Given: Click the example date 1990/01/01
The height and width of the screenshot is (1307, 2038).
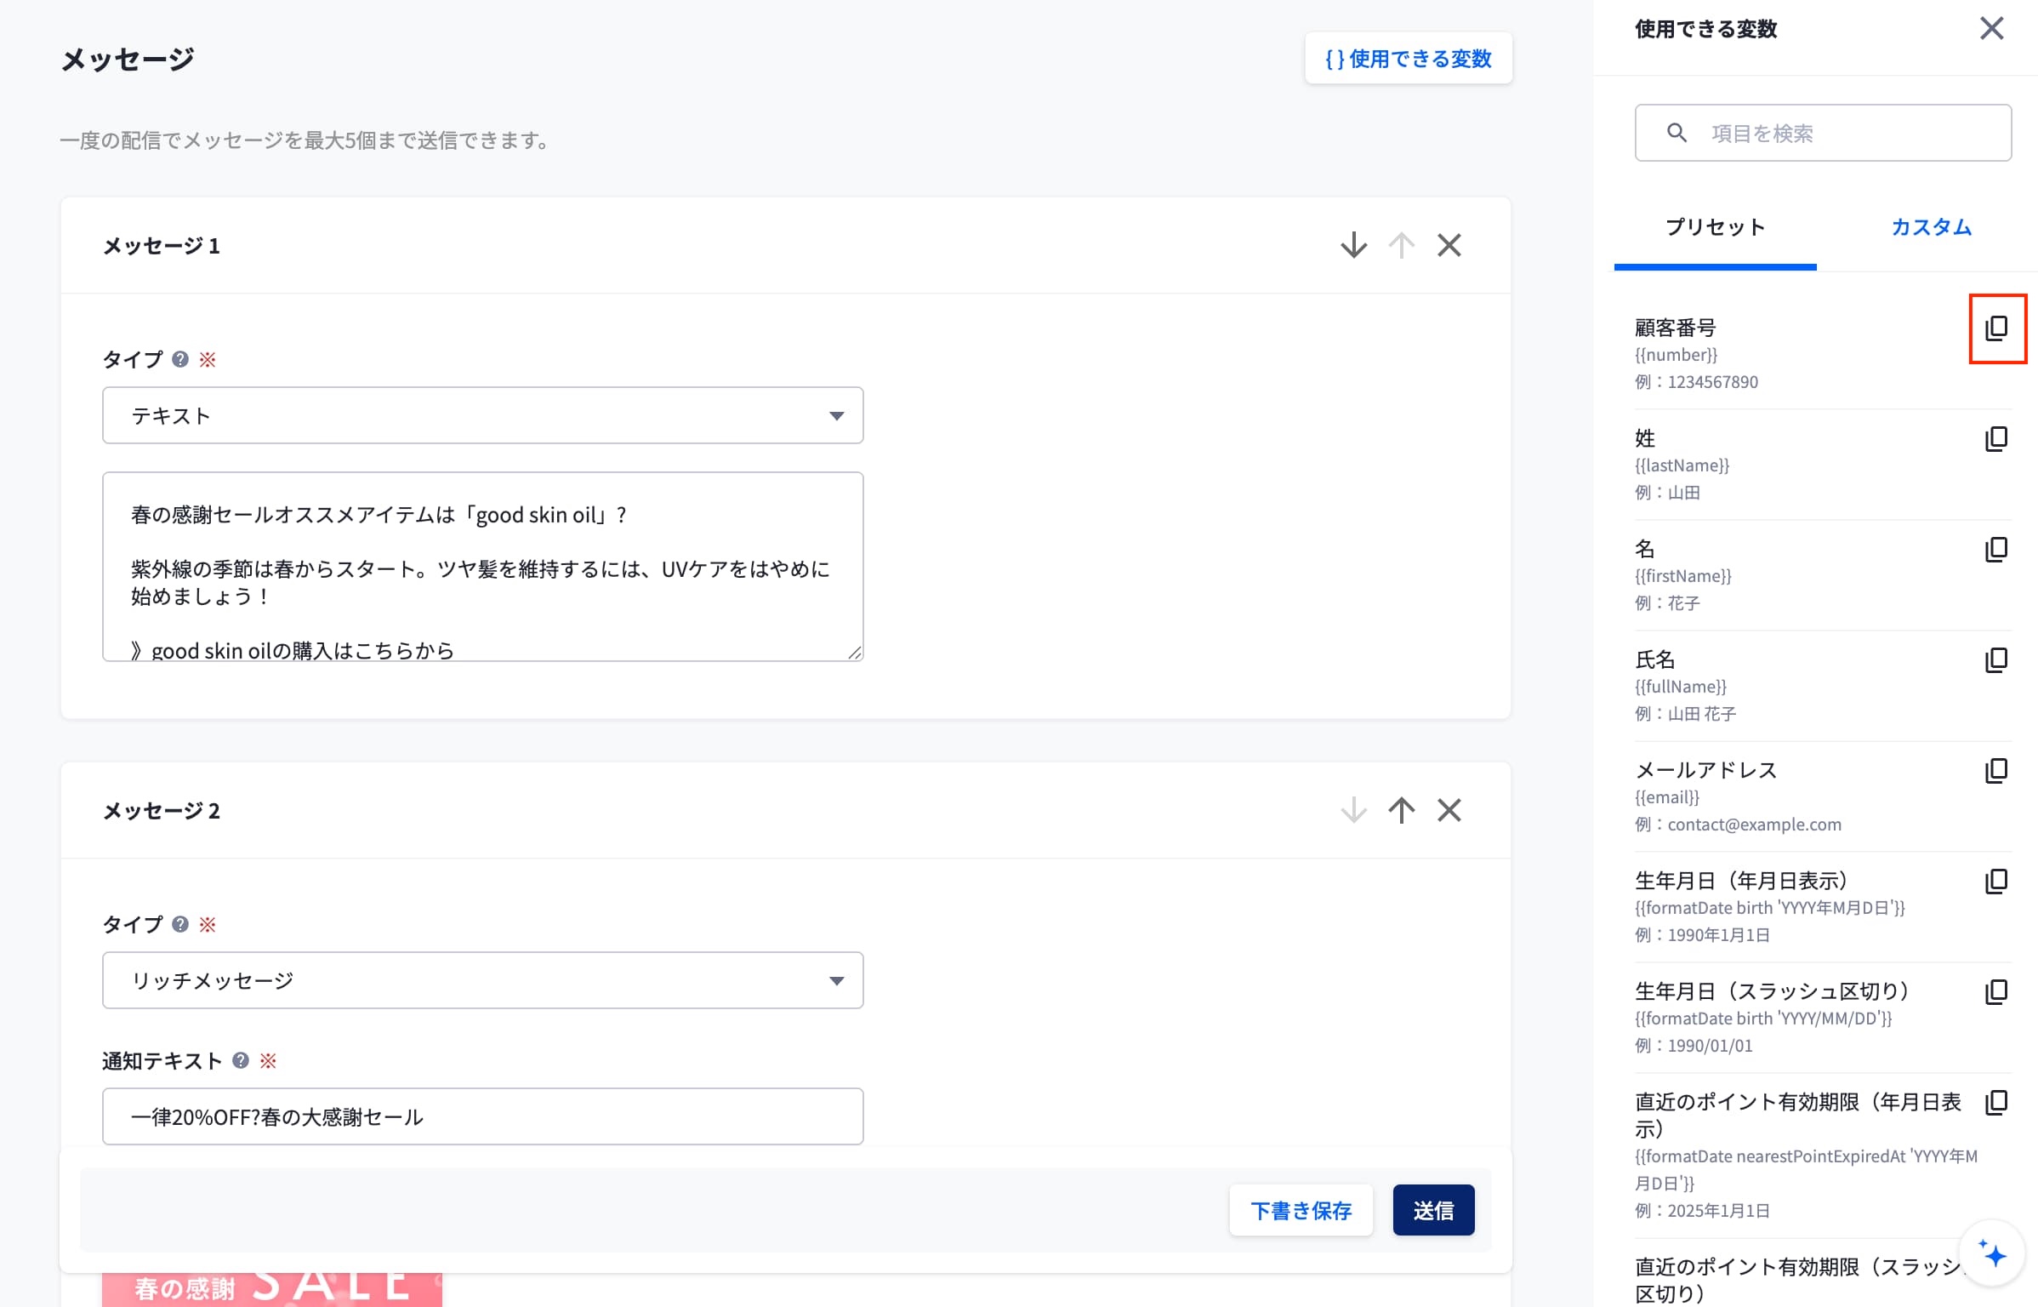Looking at the screenshot, I should (x=1710, y=1047).
